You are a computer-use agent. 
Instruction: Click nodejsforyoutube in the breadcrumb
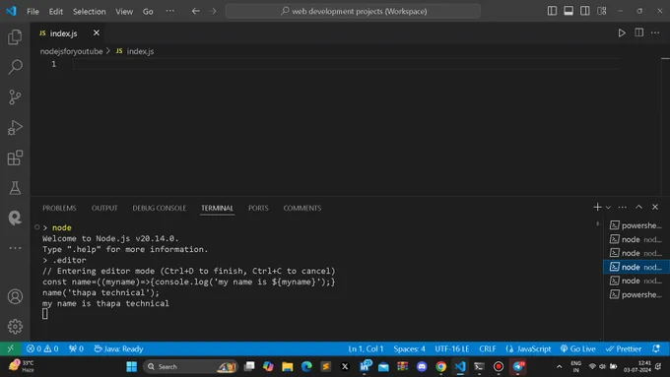pos(71,51)
